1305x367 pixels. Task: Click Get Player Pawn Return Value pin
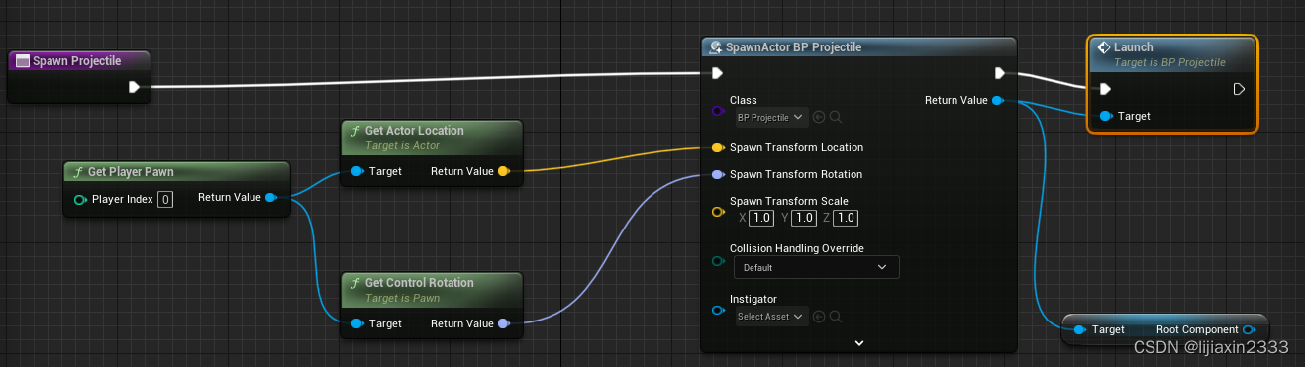(270, 197)
